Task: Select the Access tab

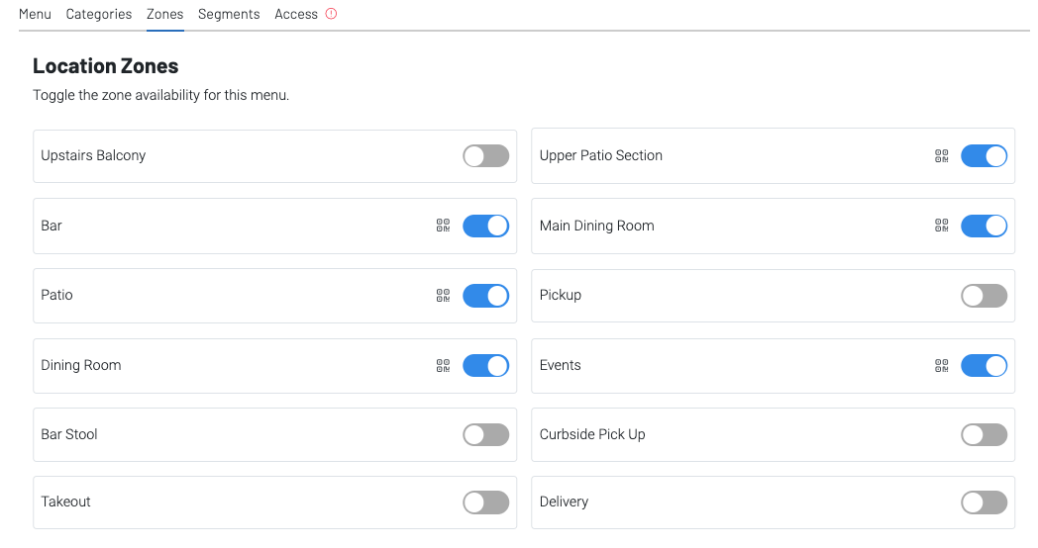Action: [x=296, y=14]
